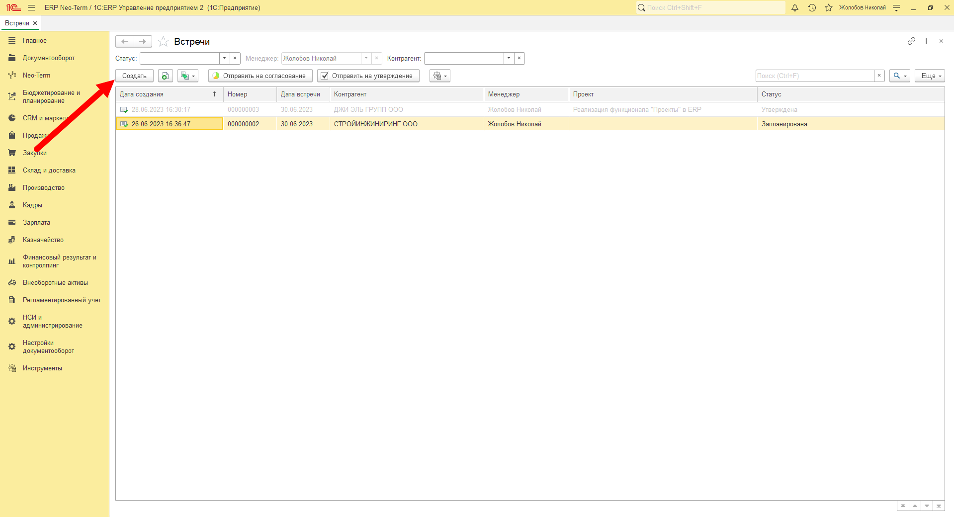Copy link to this form icon

point(911,41)
